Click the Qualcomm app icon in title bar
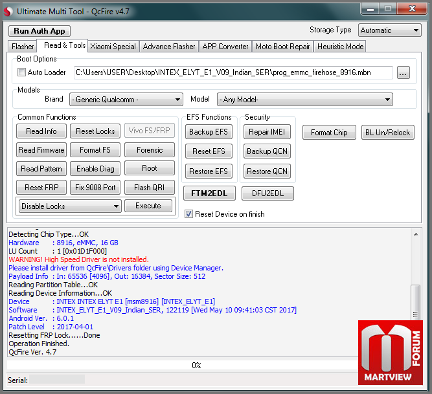 [8, 11]
